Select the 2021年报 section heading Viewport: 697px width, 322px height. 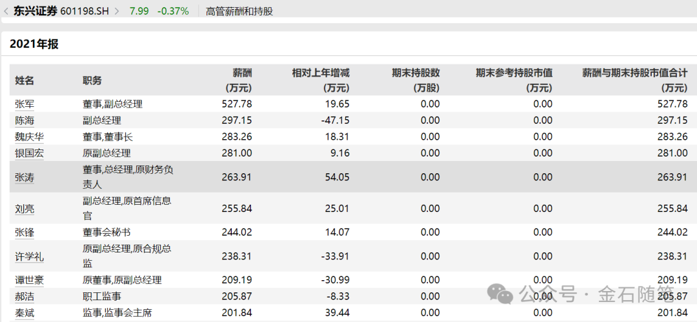point(34,44)
